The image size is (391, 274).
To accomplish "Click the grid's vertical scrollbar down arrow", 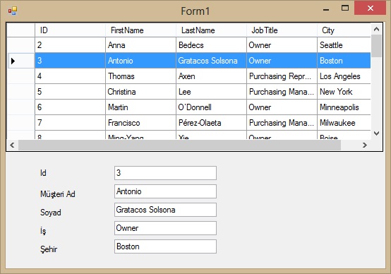I will pyautogui.click(x=377, y=133).
